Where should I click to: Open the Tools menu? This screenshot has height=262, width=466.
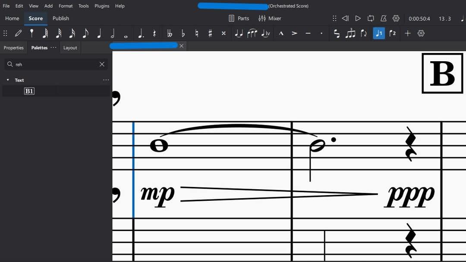coord(84,6)
